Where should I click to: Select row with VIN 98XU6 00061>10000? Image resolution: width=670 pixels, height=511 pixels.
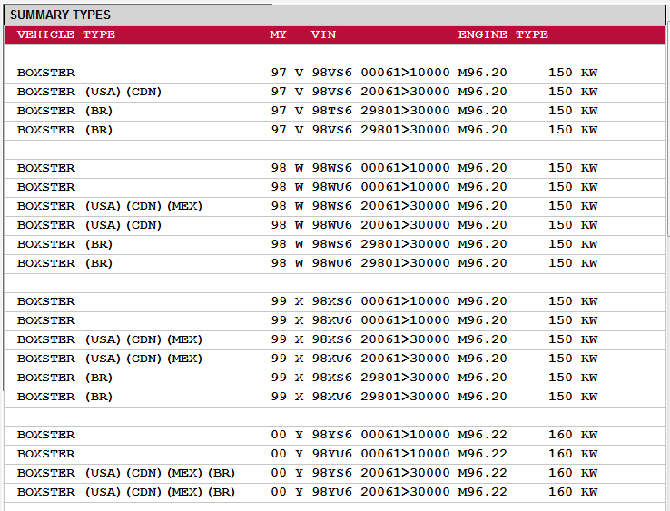(335, 321)
